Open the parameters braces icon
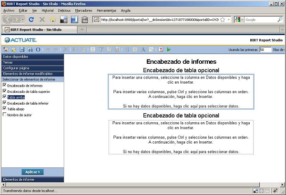This screenshot has height=195, width=286. click(38, 49)
